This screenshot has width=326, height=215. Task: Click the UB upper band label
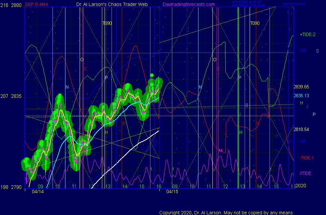click(303, 50)
